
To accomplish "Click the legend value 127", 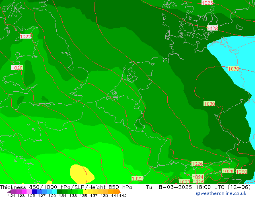I will coord(42,195).
